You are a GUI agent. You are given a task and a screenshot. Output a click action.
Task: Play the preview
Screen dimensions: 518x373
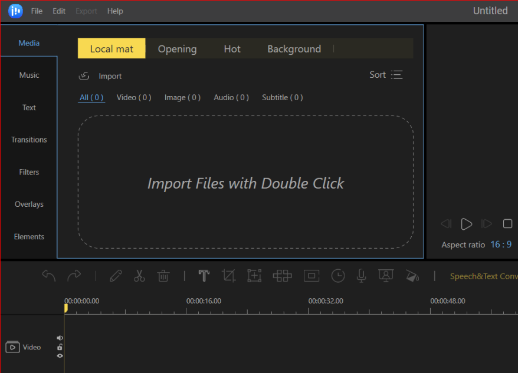[x=467, y=224]
